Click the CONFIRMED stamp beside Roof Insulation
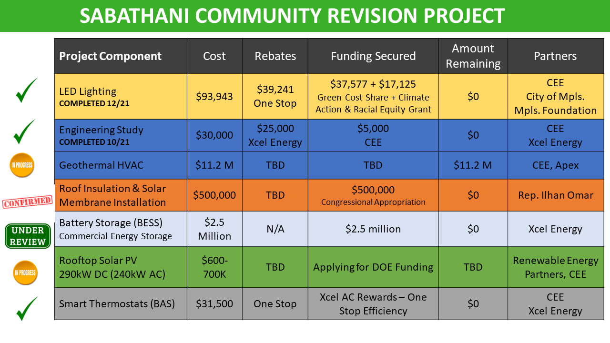The image size is (610, 343). click(x=27, y=202)
